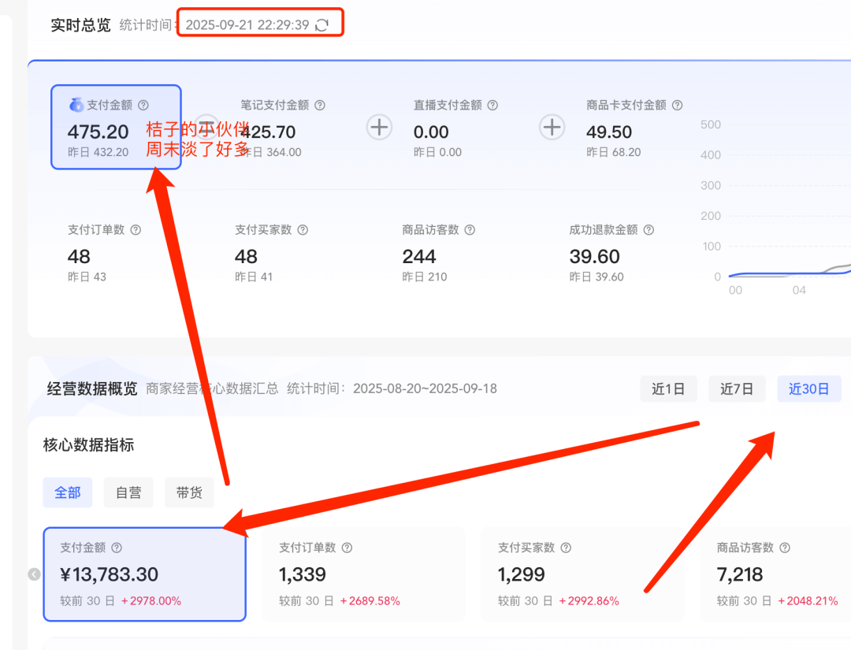The height and width of the screenshot is (650, 851).
Task: Select the 全部 filter tab
Action: pos(68,492)
